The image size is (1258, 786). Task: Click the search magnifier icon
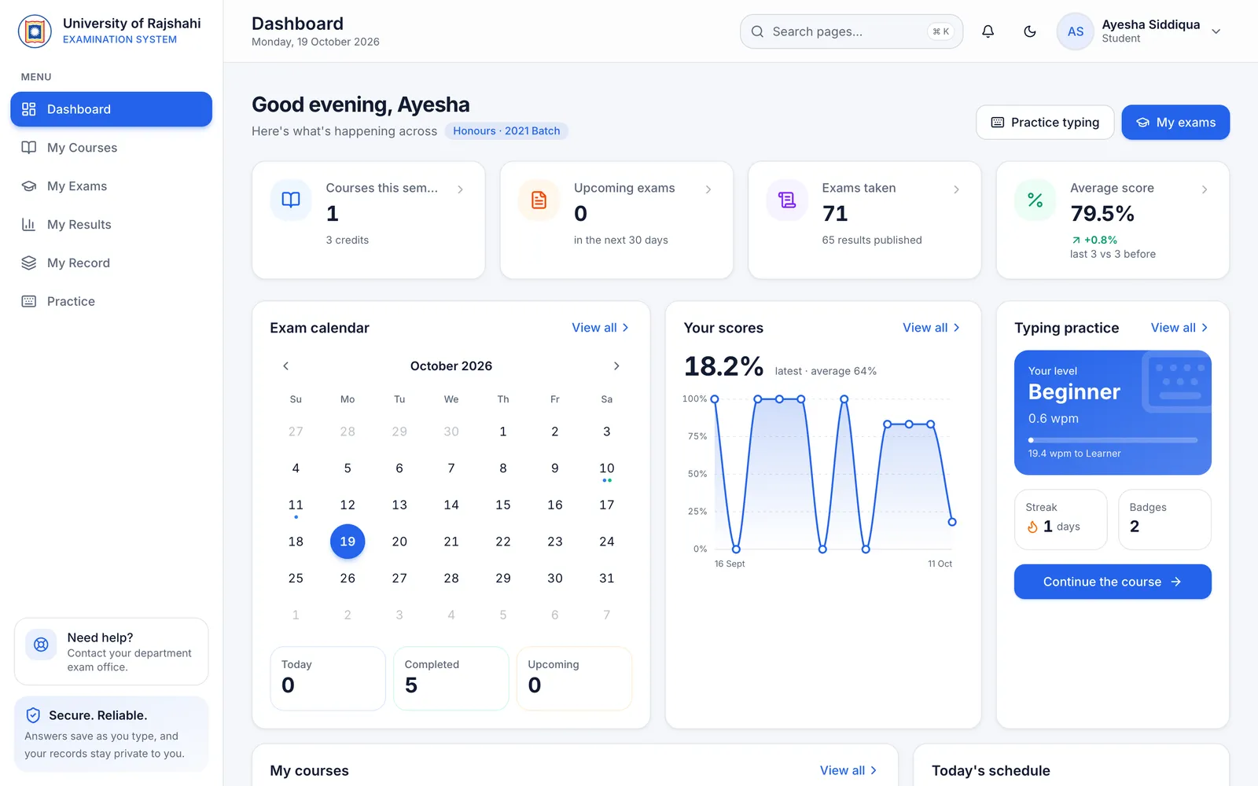757,31
